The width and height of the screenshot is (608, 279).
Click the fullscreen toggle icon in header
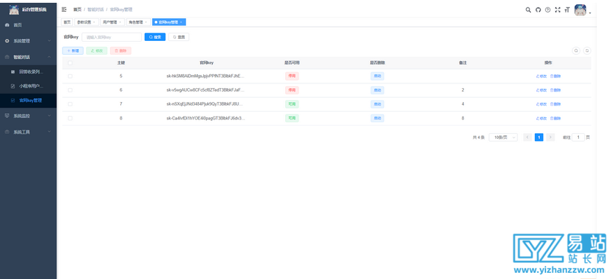[x=558, y=10]
